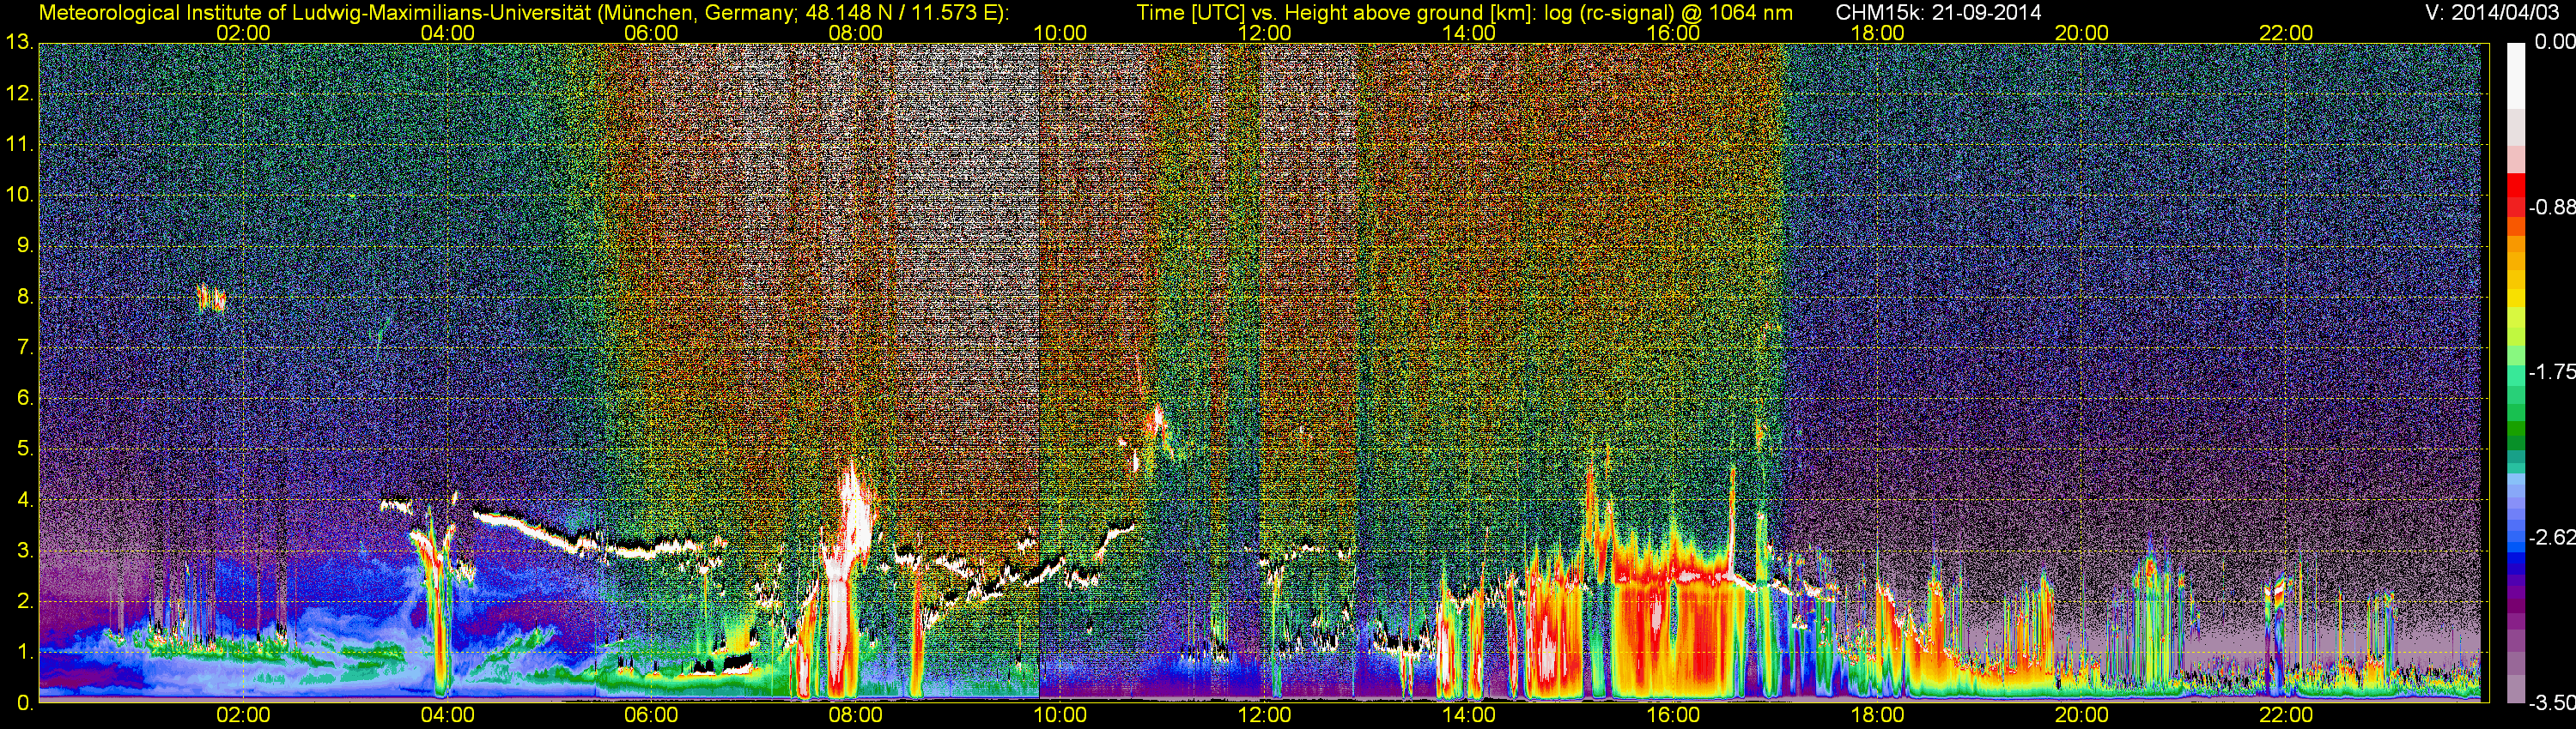2576x729 pixels.
Task: Click the -3.50 value at the colorbar bottom
Action: [2551, 703]
